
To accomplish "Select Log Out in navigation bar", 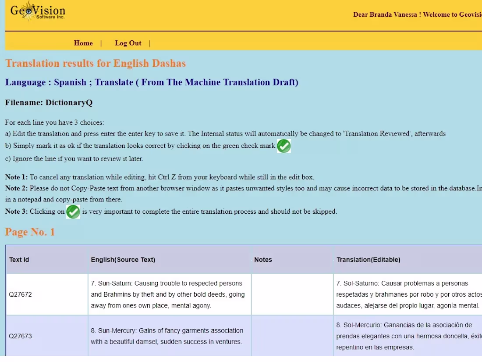I will (128, 43).
